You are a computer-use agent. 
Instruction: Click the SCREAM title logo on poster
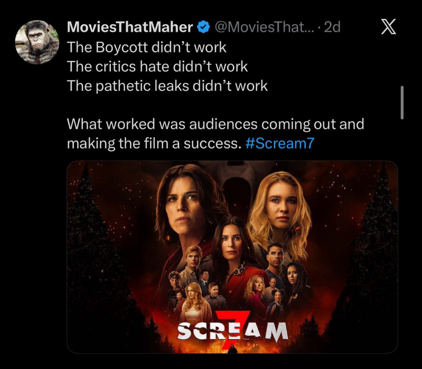pos(232,331)
